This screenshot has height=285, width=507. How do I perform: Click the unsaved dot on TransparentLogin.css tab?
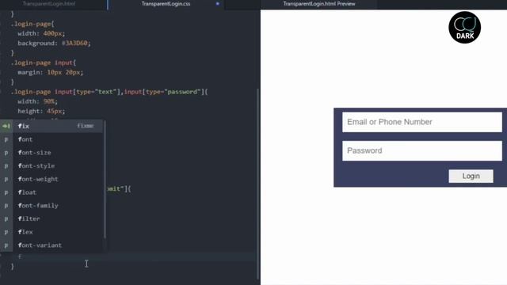point(218,4)
